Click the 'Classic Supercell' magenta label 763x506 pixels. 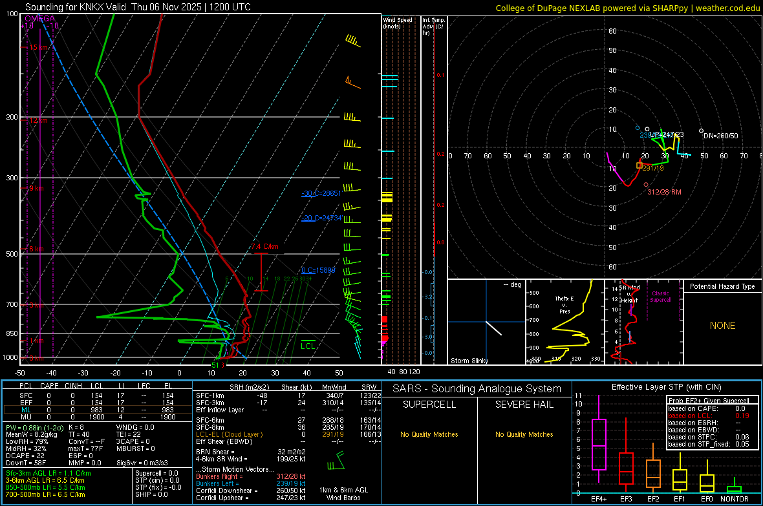[x=661, y=297]
